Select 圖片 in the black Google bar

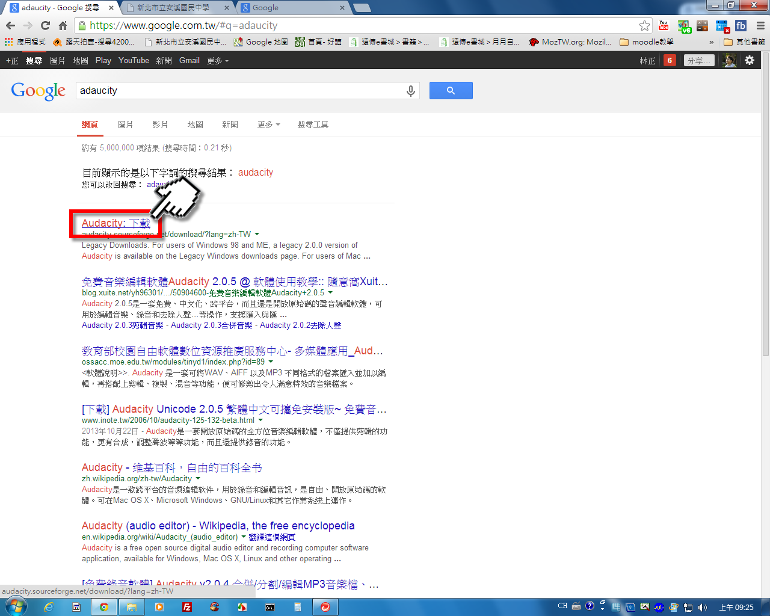coord(57,61)
